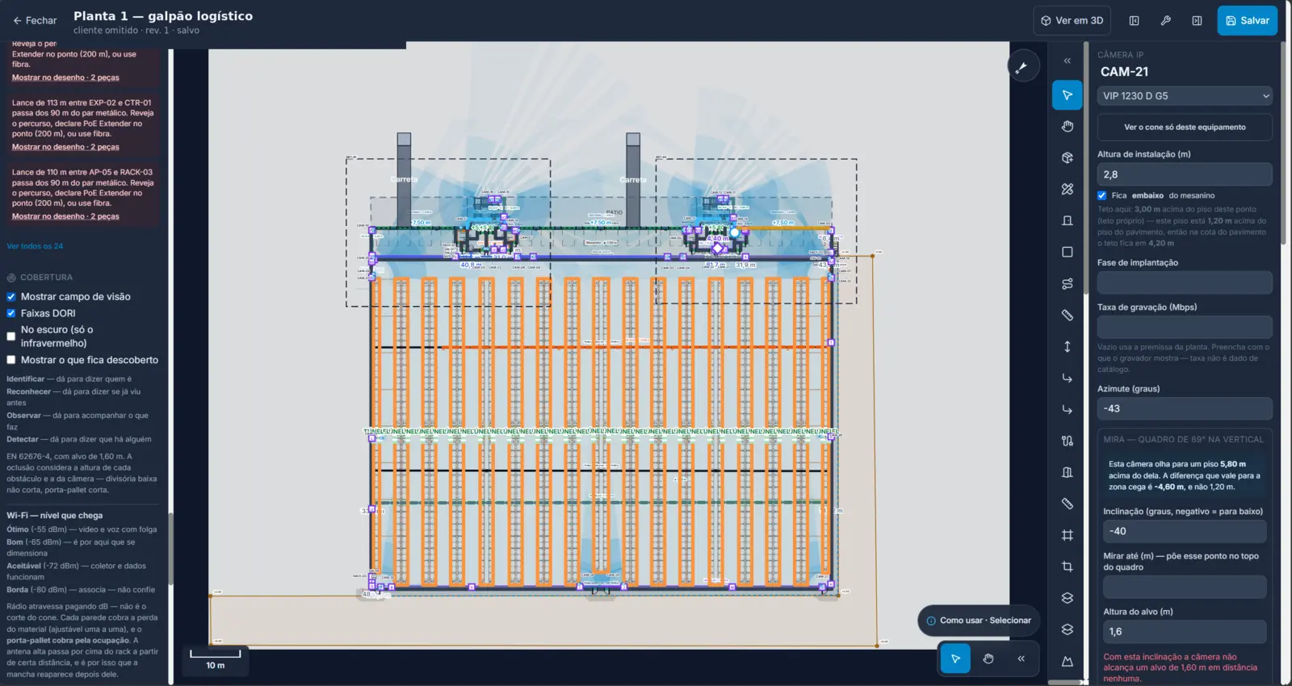The image size is (1292, 686).
Task: Click the Fechar back button
Action: pos(35,21)
